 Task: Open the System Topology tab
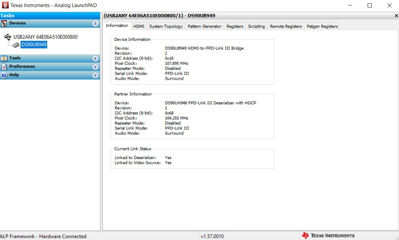[x=166, y=26]
